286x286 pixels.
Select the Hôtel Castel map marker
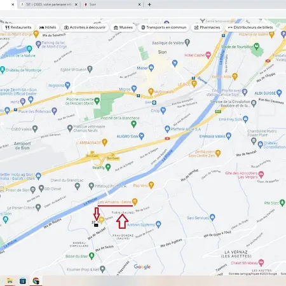pyautogui.click(x=208, y=55)
